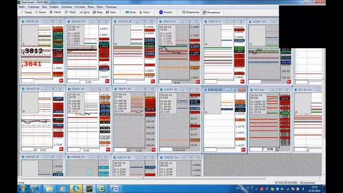Image resolution: width=343 pixels, height=193 pixels.
Task: Click red arrow button in USDCHF chart
Action: (242, 81)
